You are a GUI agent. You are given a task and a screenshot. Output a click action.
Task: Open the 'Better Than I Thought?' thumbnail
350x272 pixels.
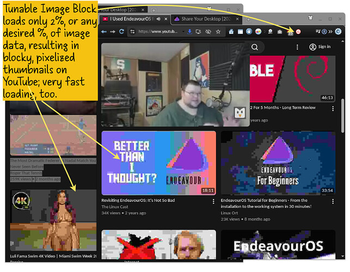pos(159,163)
